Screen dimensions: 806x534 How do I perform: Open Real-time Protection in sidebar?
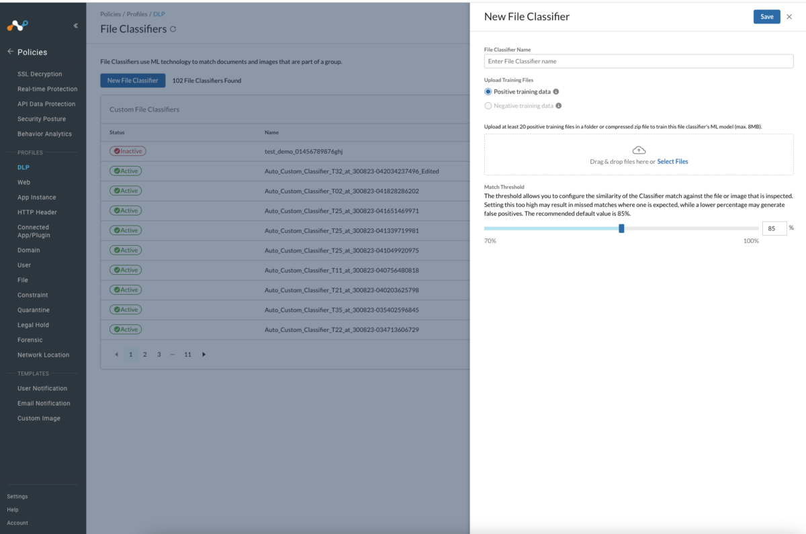tap(47, 89)
